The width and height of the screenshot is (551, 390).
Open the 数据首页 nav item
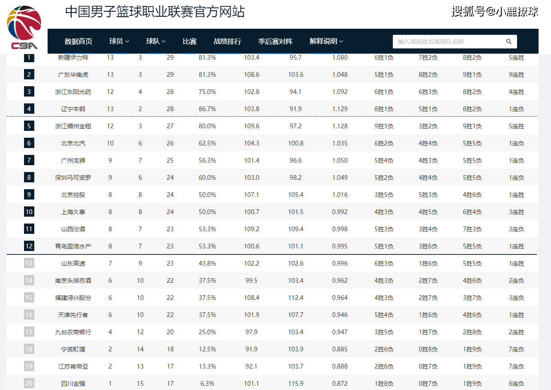click(x=78, y=42)
